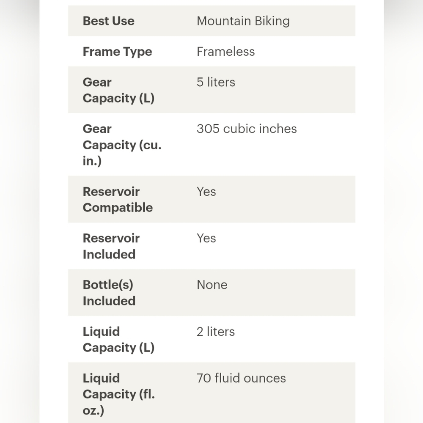
Task: Select the 305 cubic inches value
Action: pyautogui.click(x=247, y=129)
